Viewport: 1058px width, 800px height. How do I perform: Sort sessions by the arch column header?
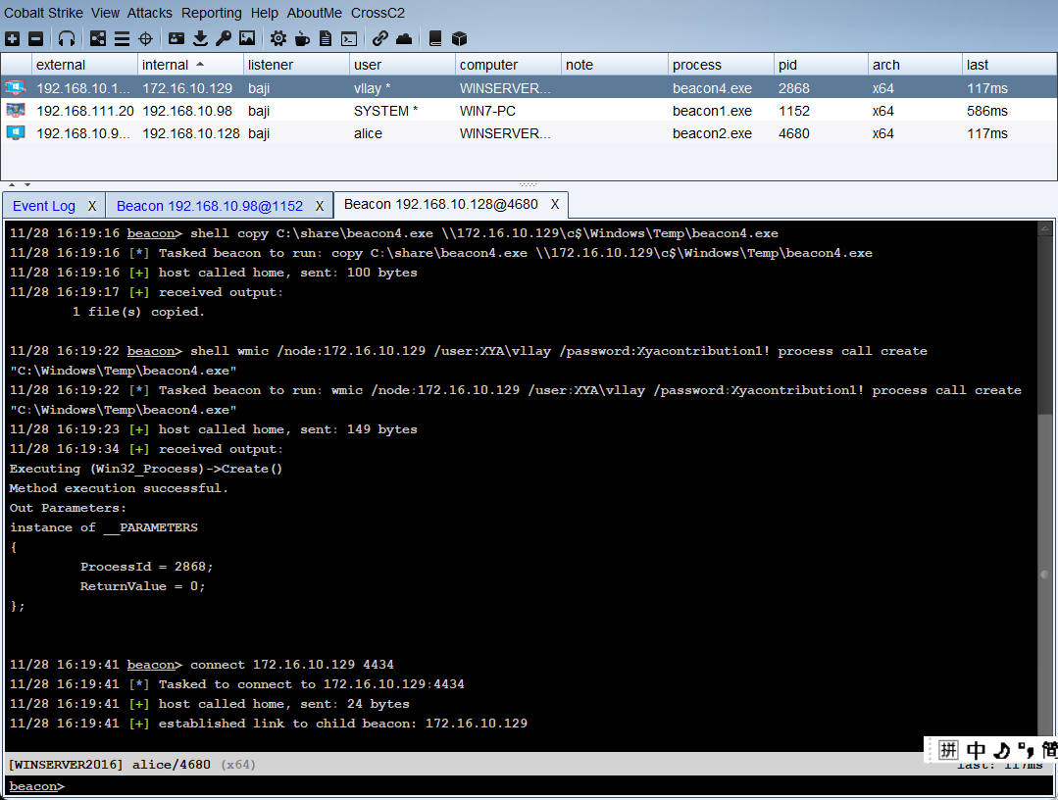[915, 65]
